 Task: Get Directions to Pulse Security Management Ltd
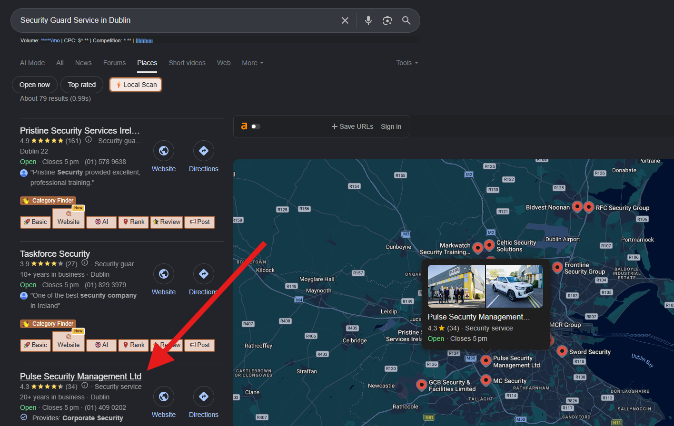[204, 397]
